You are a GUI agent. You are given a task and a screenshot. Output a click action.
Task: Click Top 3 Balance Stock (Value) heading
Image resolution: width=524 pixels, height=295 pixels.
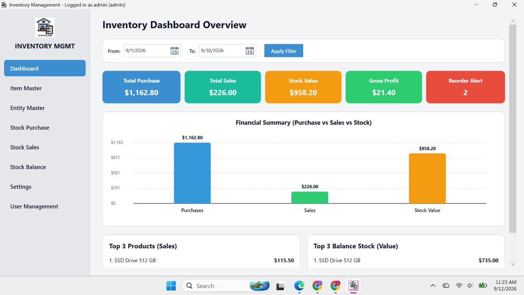click(356, 246)
